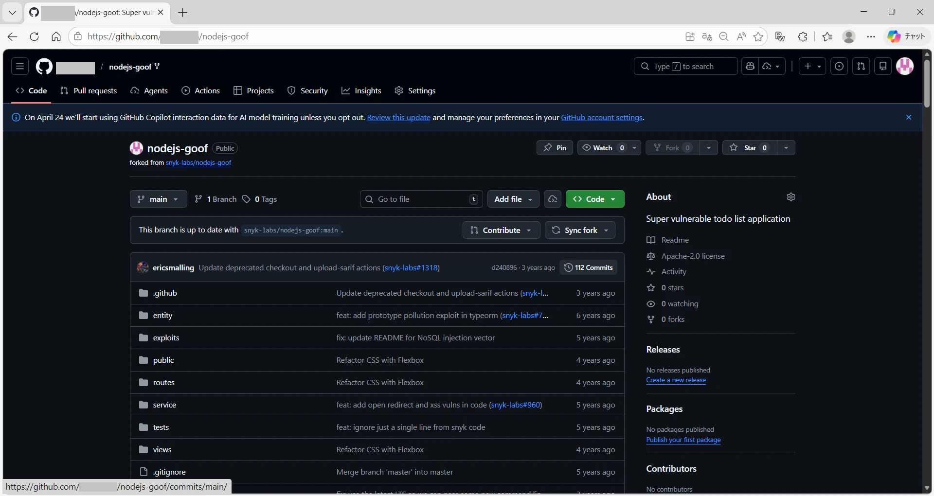Expand the Sync fork dropdown

(x=580, y=230)
